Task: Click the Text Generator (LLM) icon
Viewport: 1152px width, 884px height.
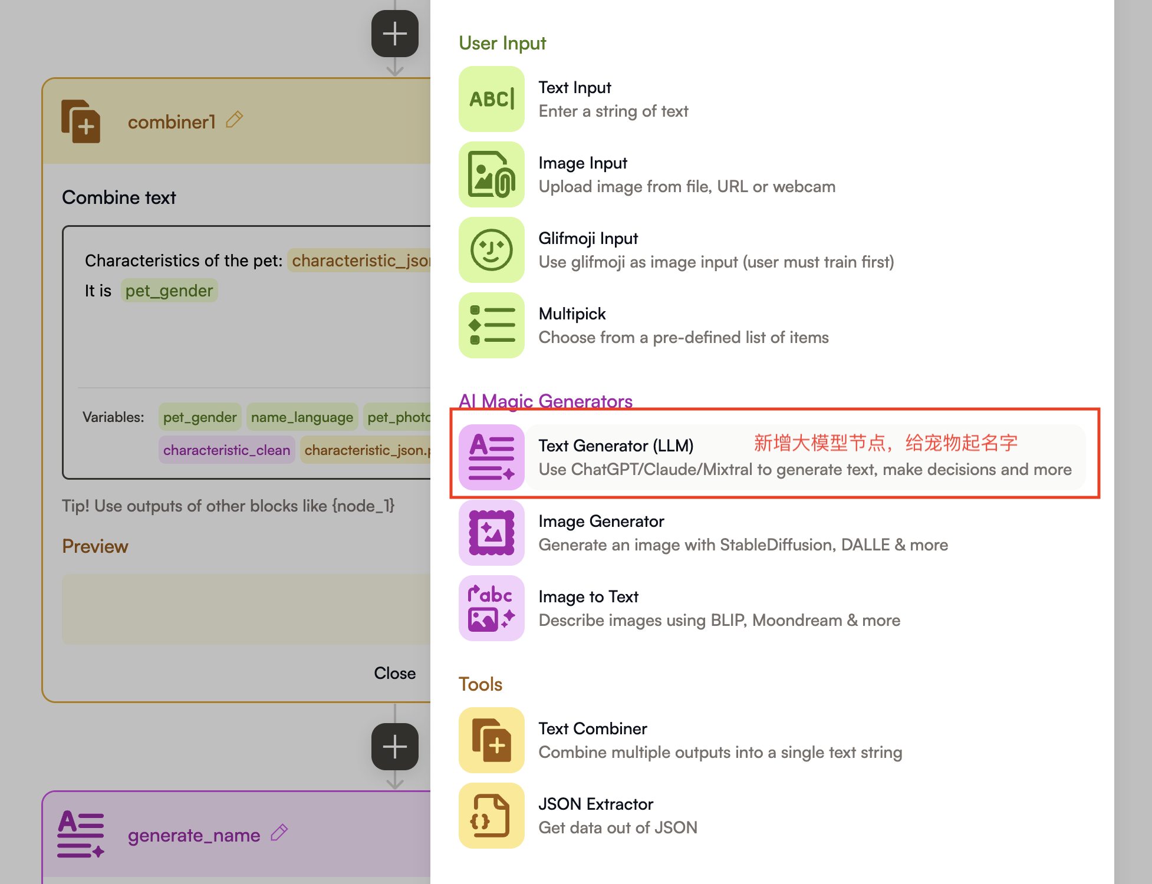Action: [x=491, y=457]
